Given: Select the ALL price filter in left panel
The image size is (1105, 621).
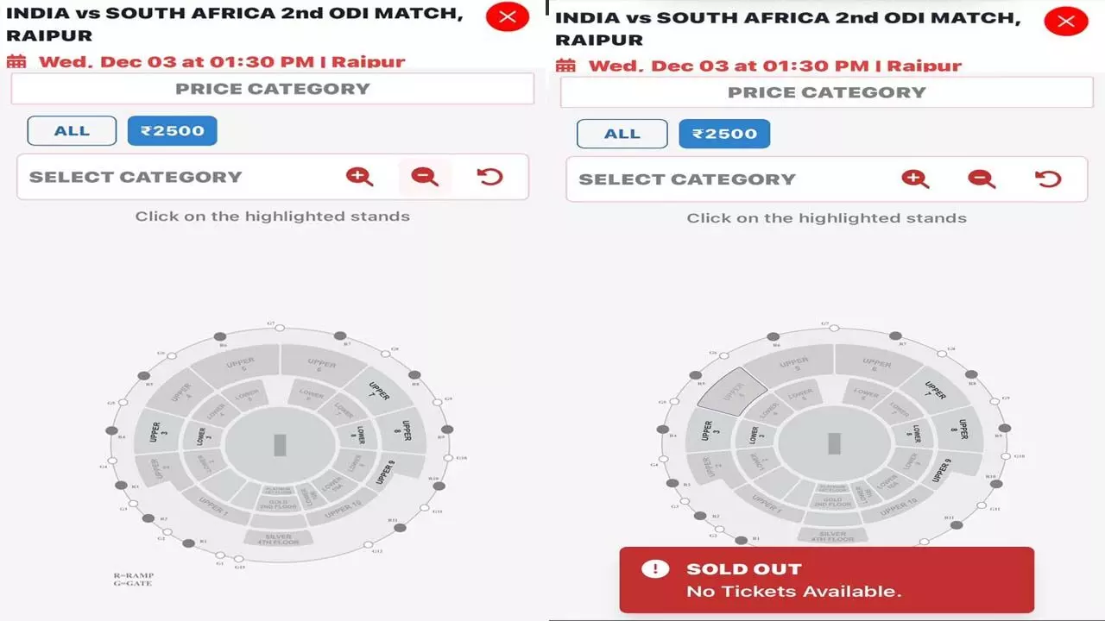Looking at the screenshot, I should (72, 131).
